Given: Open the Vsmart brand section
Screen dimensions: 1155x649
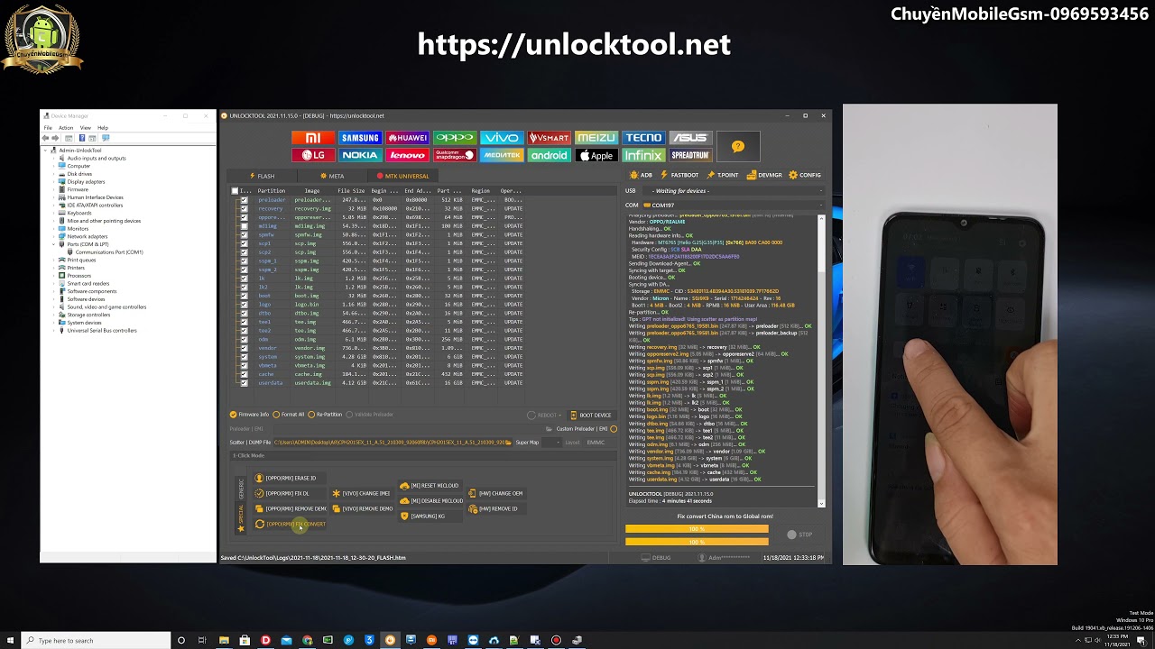Looking at the screenshot, I should click(549, 138).
